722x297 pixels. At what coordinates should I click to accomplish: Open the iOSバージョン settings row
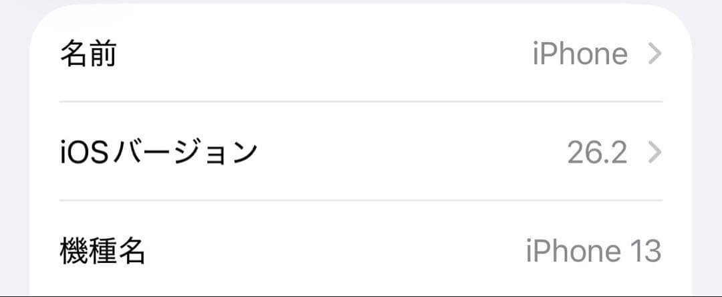(361, 153)
